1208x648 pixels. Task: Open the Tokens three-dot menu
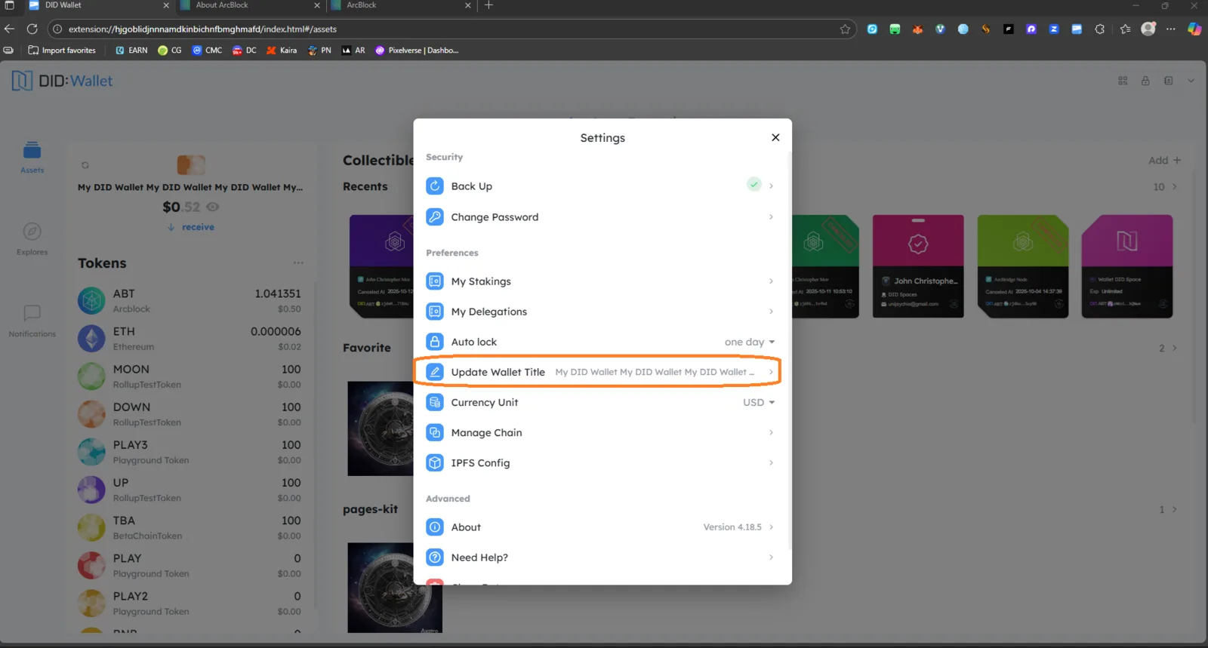298,263
